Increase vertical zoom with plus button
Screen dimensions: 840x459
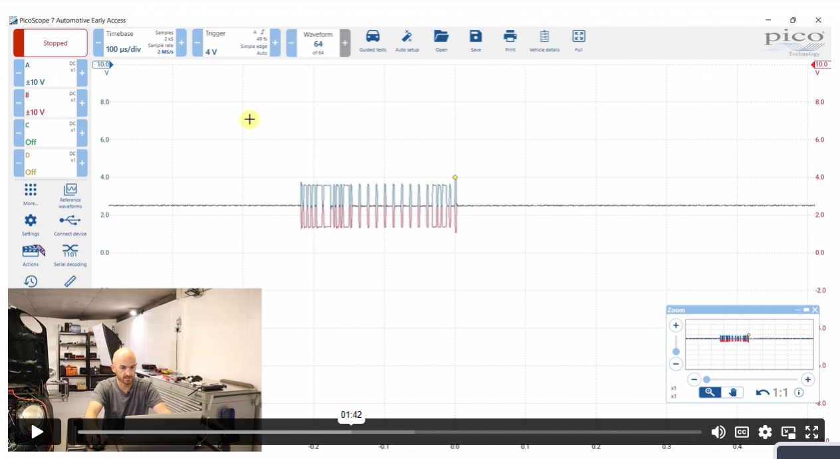point(676,325)
